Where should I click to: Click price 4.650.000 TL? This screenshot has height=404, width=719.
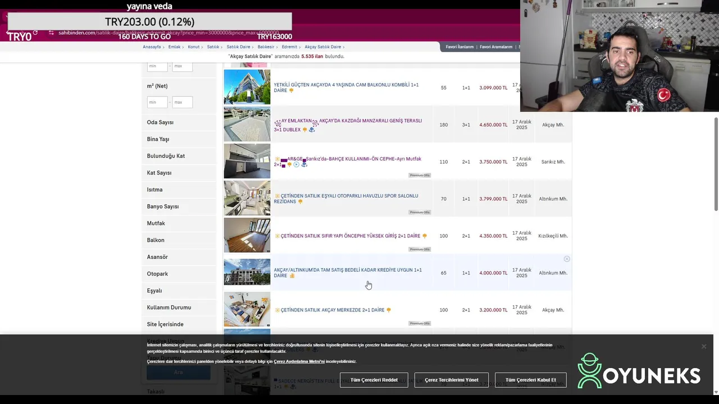tap(493, 125)
